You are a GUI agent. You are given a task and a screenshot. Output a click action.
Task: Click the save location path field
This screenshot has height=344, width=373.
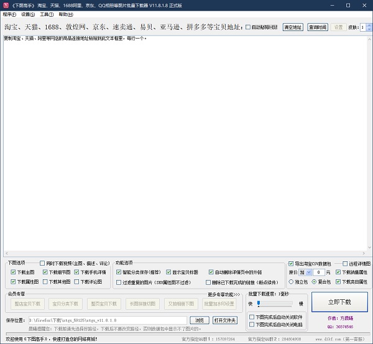(x=108, y=320)
